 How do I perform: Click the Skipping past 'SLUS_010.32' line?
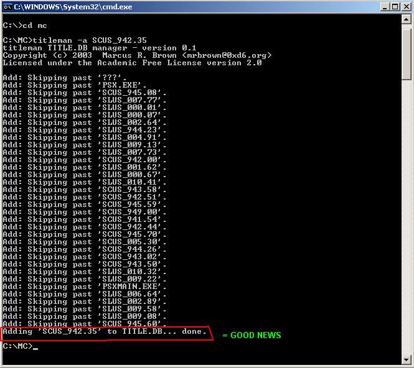(x=85, y=272)
